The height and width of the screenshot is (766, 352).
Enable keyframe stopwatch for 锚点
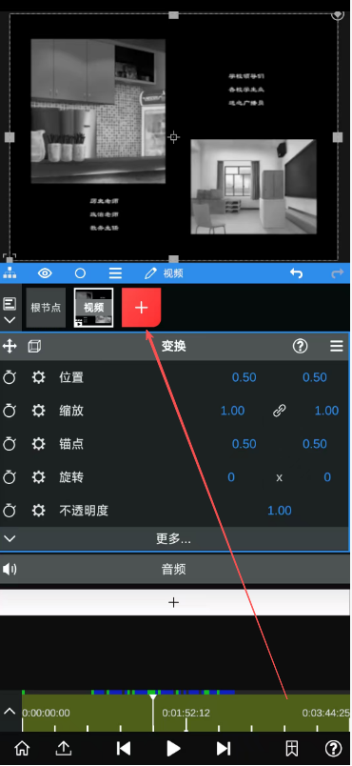point(10,444)
